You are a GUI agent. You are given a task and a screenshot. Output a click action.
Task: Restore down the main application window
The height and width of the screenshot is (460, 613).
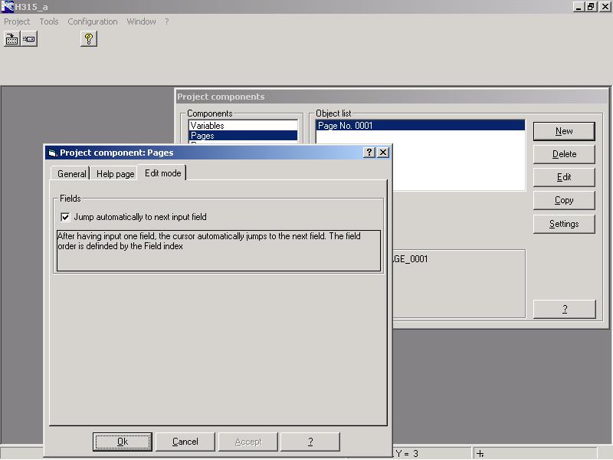[x=591, y=6]
